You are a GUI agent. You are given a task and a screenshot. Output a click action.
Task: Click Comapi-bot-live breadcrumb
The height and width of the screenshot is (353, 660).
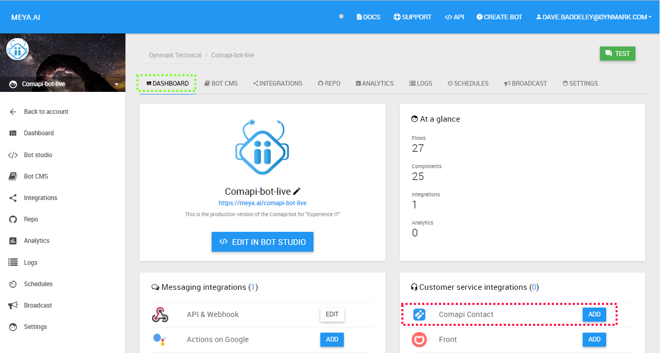pyautogui.click(x=233, y=55)
